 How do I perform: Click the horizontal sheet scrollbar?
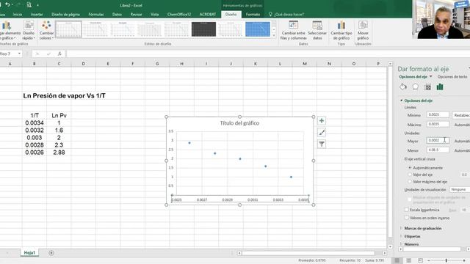click(x=308, y=253)
